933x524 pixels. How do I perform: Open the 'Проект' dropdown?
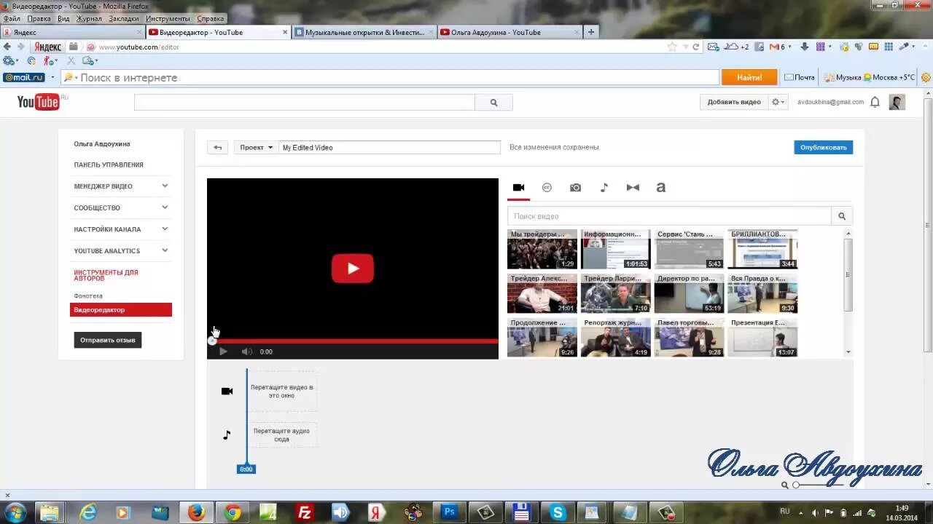coord(256,147)
